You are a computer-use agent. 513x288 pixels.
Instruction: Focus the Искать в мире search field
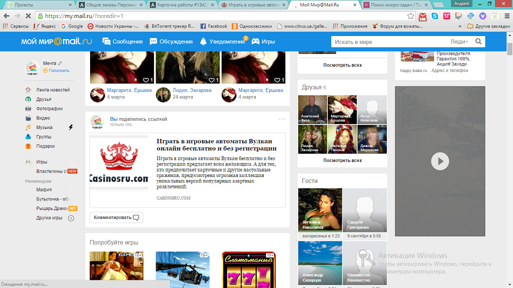pyautogui.click(x=389, y=42)
